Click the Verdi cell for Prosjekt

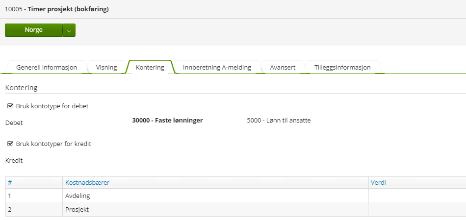(x=416, y=210)
